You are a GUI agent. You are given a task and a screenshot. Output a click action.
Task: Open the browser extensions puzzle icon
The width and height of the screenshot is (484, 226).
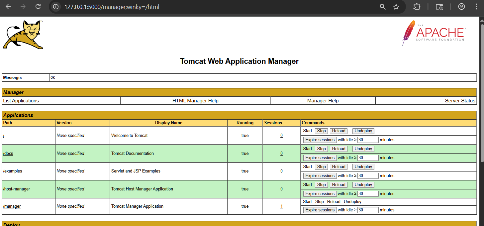(417, 7)
